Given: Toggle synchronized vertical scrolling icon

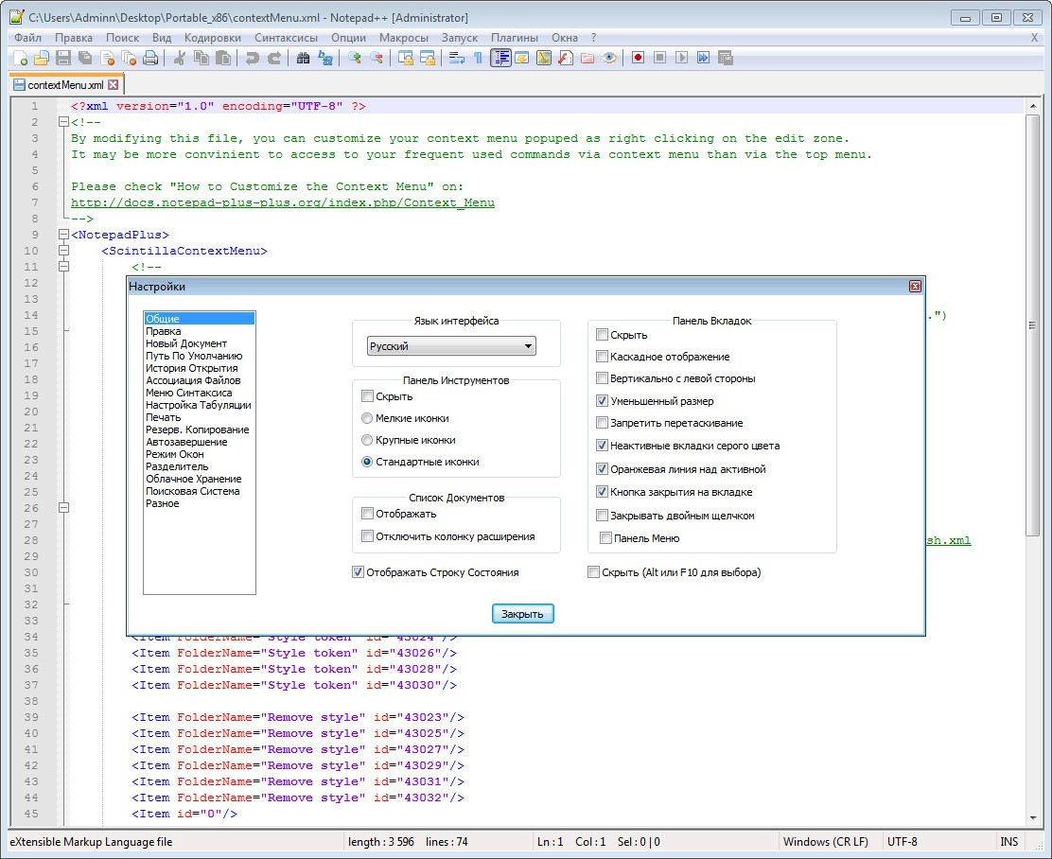Looking at the screenshot, I should click(405, 59).
